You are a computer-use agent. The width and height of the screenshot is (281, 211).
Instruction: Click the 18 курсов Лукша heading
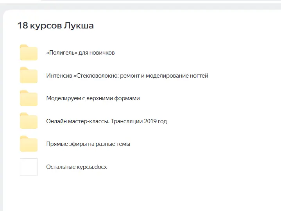pyautogui.click(x=55, y=26)
